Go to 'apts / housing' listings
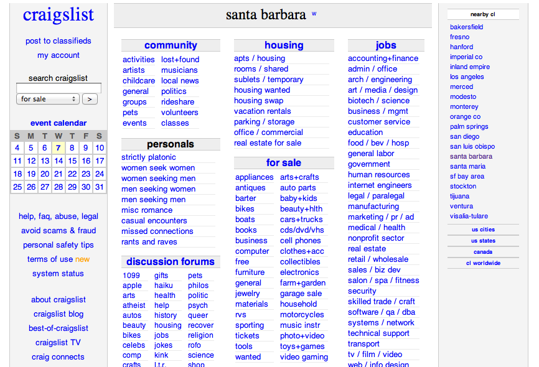 [260, 58]
